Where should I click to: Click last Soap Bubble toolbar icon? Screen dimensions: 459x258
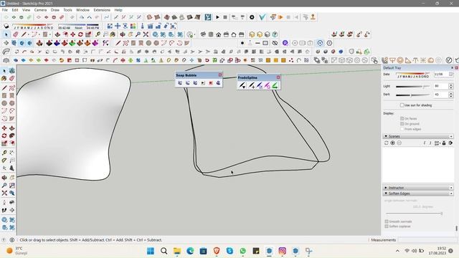point(218,83)
